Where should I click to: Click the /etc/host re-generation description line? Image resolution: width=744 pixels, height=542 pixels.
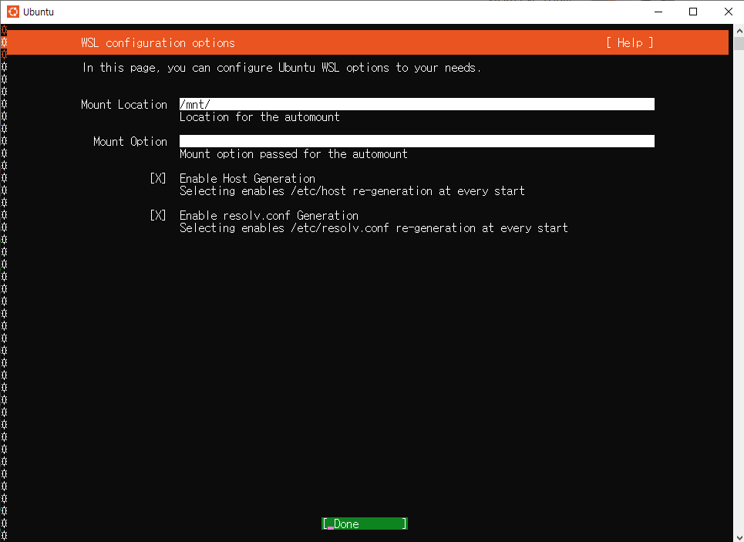click(x=352, y=190)
